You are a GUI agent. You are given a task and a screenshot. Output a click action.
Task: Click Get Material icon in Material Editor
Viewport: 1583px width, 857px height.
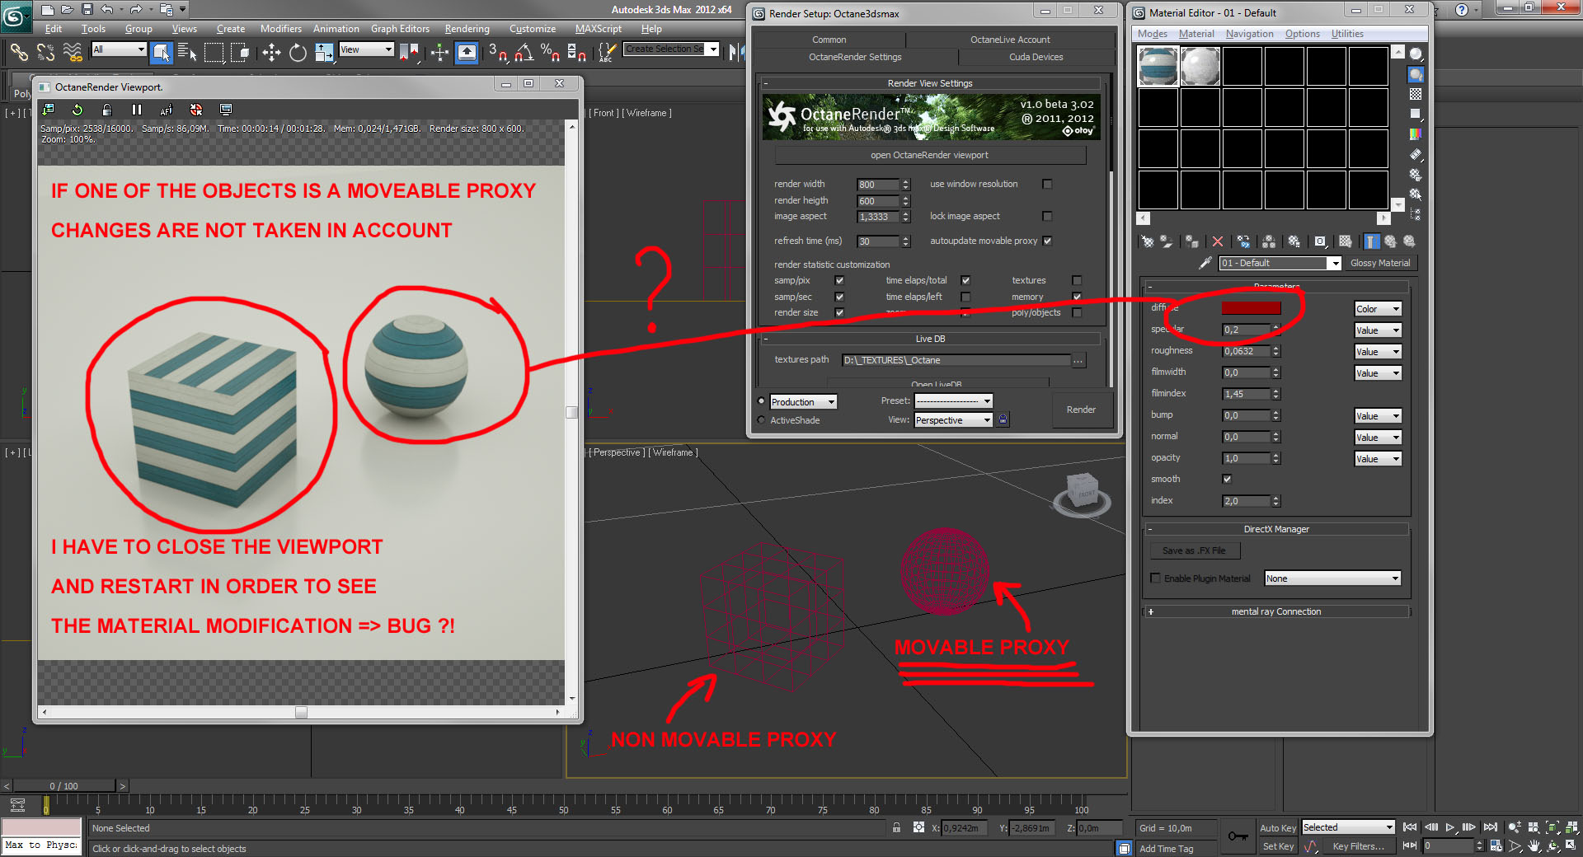pos(1147,241)
